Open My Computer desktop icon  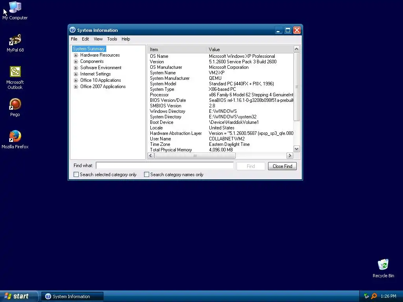[15, 10]
